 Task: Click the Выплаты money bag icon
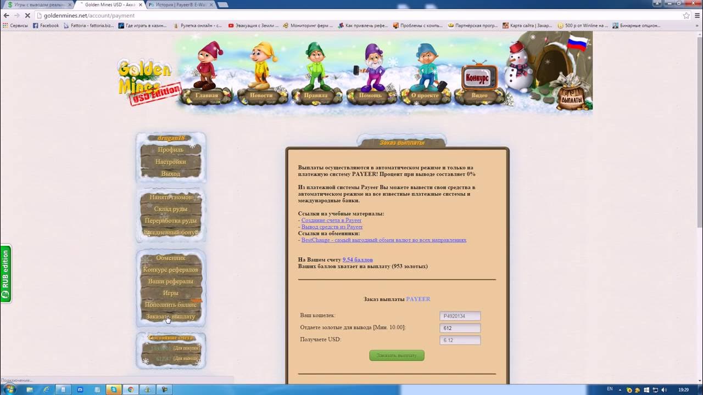click(x=572, y=94)
